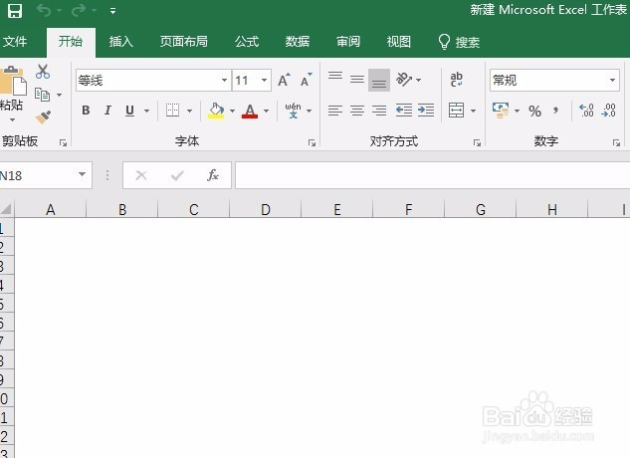Toggle Align Left

coord(335,111)
